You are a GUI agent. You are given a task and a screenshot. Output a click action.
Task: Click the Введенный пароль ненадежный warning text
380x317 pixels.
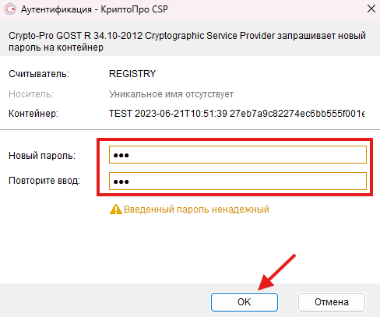[196, 210]
